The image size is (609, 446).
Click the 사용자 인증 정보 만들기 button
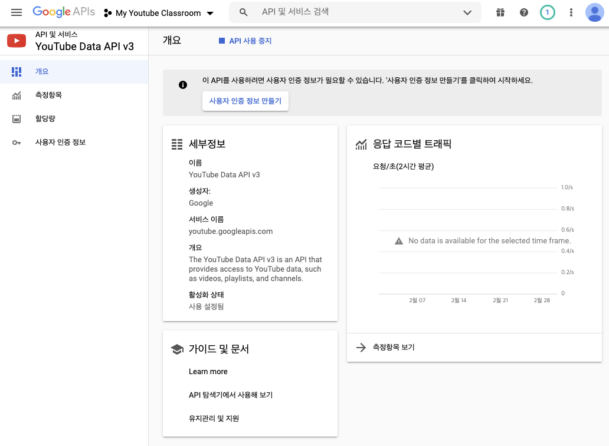click(245, 101)
